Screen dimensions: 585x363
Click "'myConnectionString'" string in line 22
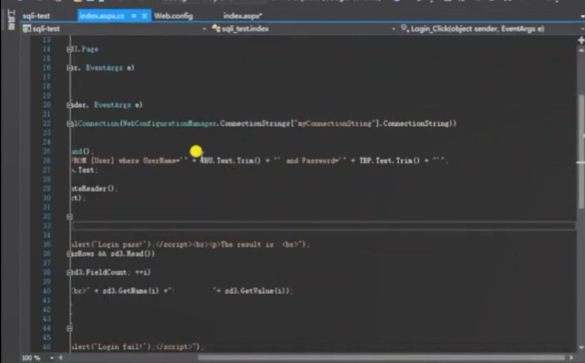[335, 123]
